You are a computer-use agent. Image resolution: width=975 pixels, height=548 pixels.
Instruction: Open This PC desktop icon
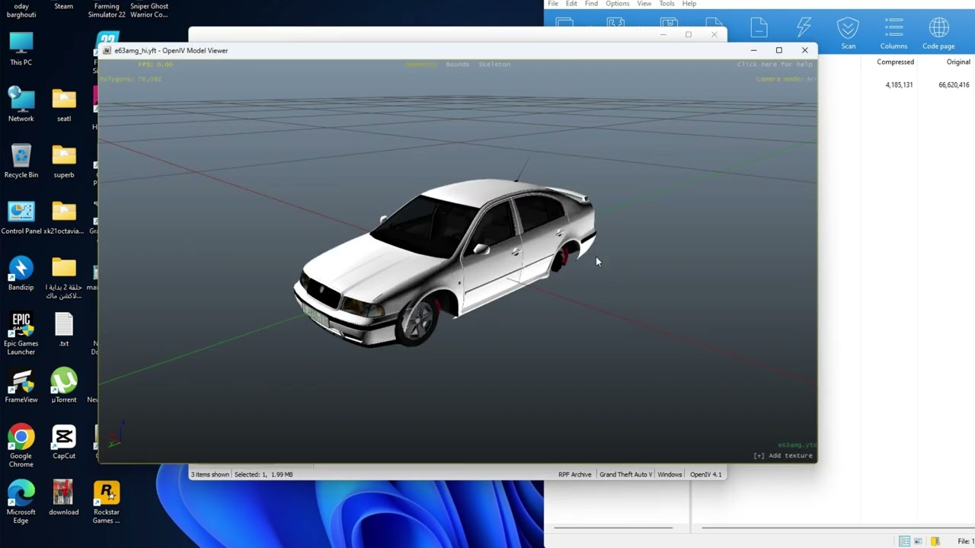21,48
